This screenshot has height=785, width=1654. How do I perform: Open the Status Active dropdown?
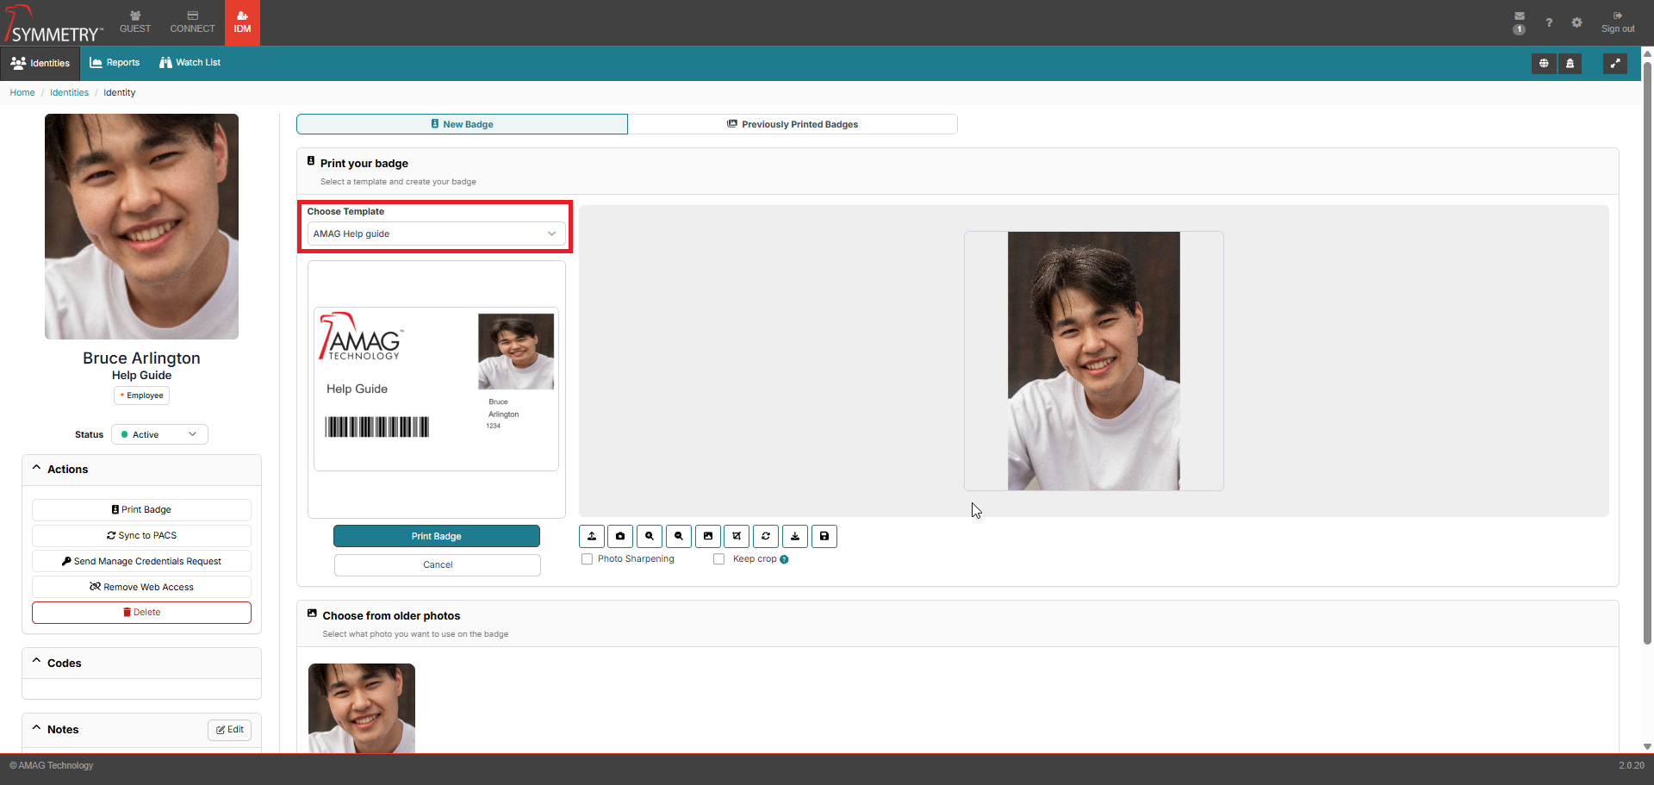[x=159, y=434]
